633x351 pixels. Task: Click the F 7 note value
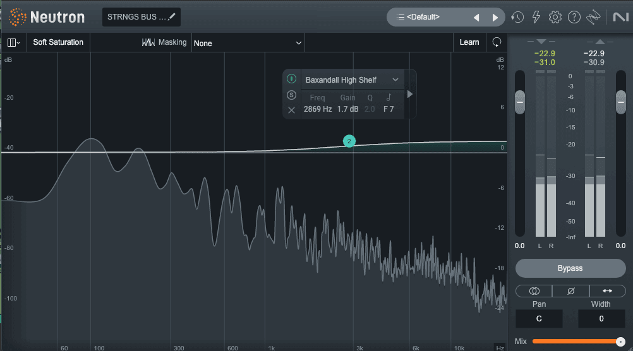[389, 109]
